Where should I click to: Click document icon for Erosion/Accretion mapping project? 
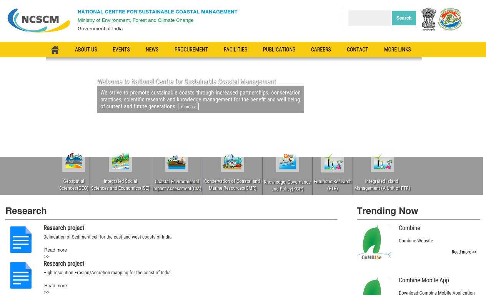21,275
